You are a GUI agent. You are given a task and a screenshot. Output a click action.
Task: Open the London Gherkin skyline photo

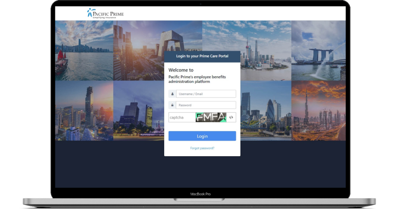(x=265, y=110)
